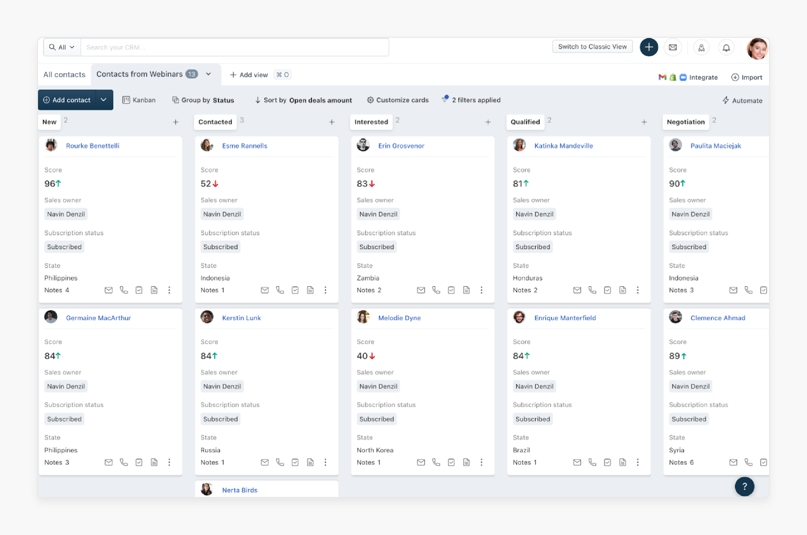Email Germaine MacArthur via envelope icon
Screen dimensions: 807x535
tap(108, 462)
